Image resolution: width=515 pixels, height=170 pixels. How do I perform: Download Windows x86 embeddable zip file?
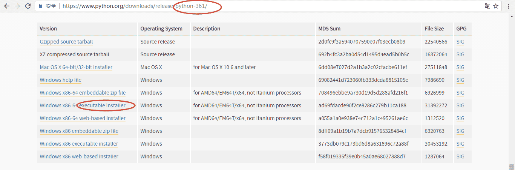click(79, 131)
